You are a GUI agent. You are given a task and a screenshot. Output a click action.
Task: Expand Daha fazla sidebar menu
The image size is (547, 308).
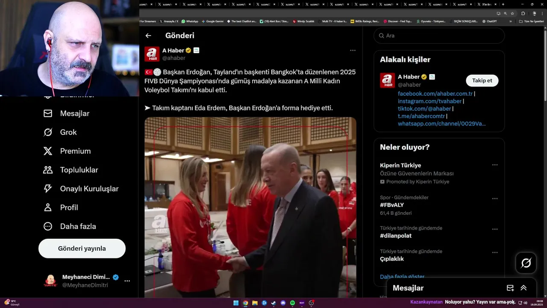[x=69, y=226]
